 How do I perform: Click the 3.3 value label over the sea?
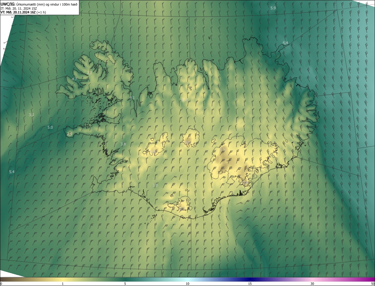pyautogui.click(x=31, y=115)
